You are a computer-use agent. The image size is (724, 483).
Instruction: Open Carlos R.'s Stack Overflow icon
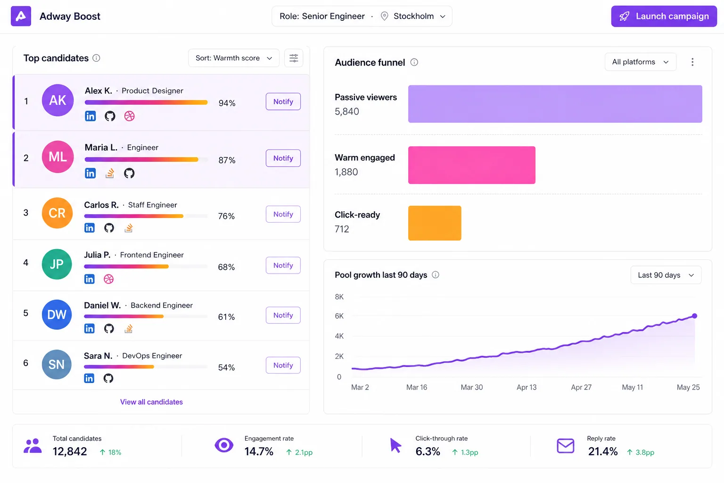coord(129,228)
